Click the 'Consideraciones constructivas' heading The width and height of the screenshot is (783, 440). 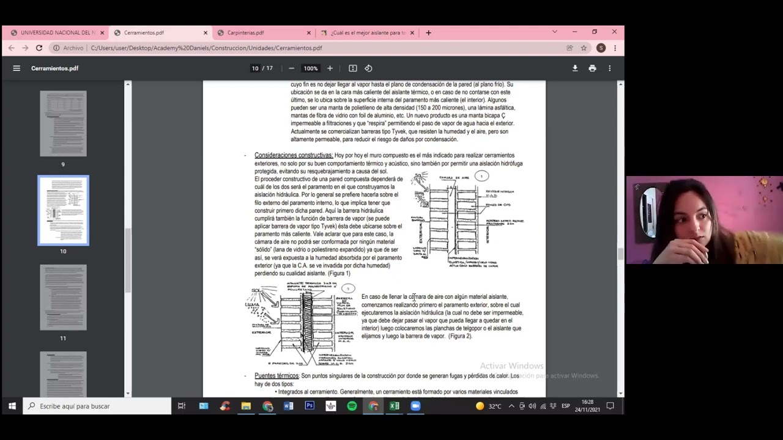pos(294,155)
